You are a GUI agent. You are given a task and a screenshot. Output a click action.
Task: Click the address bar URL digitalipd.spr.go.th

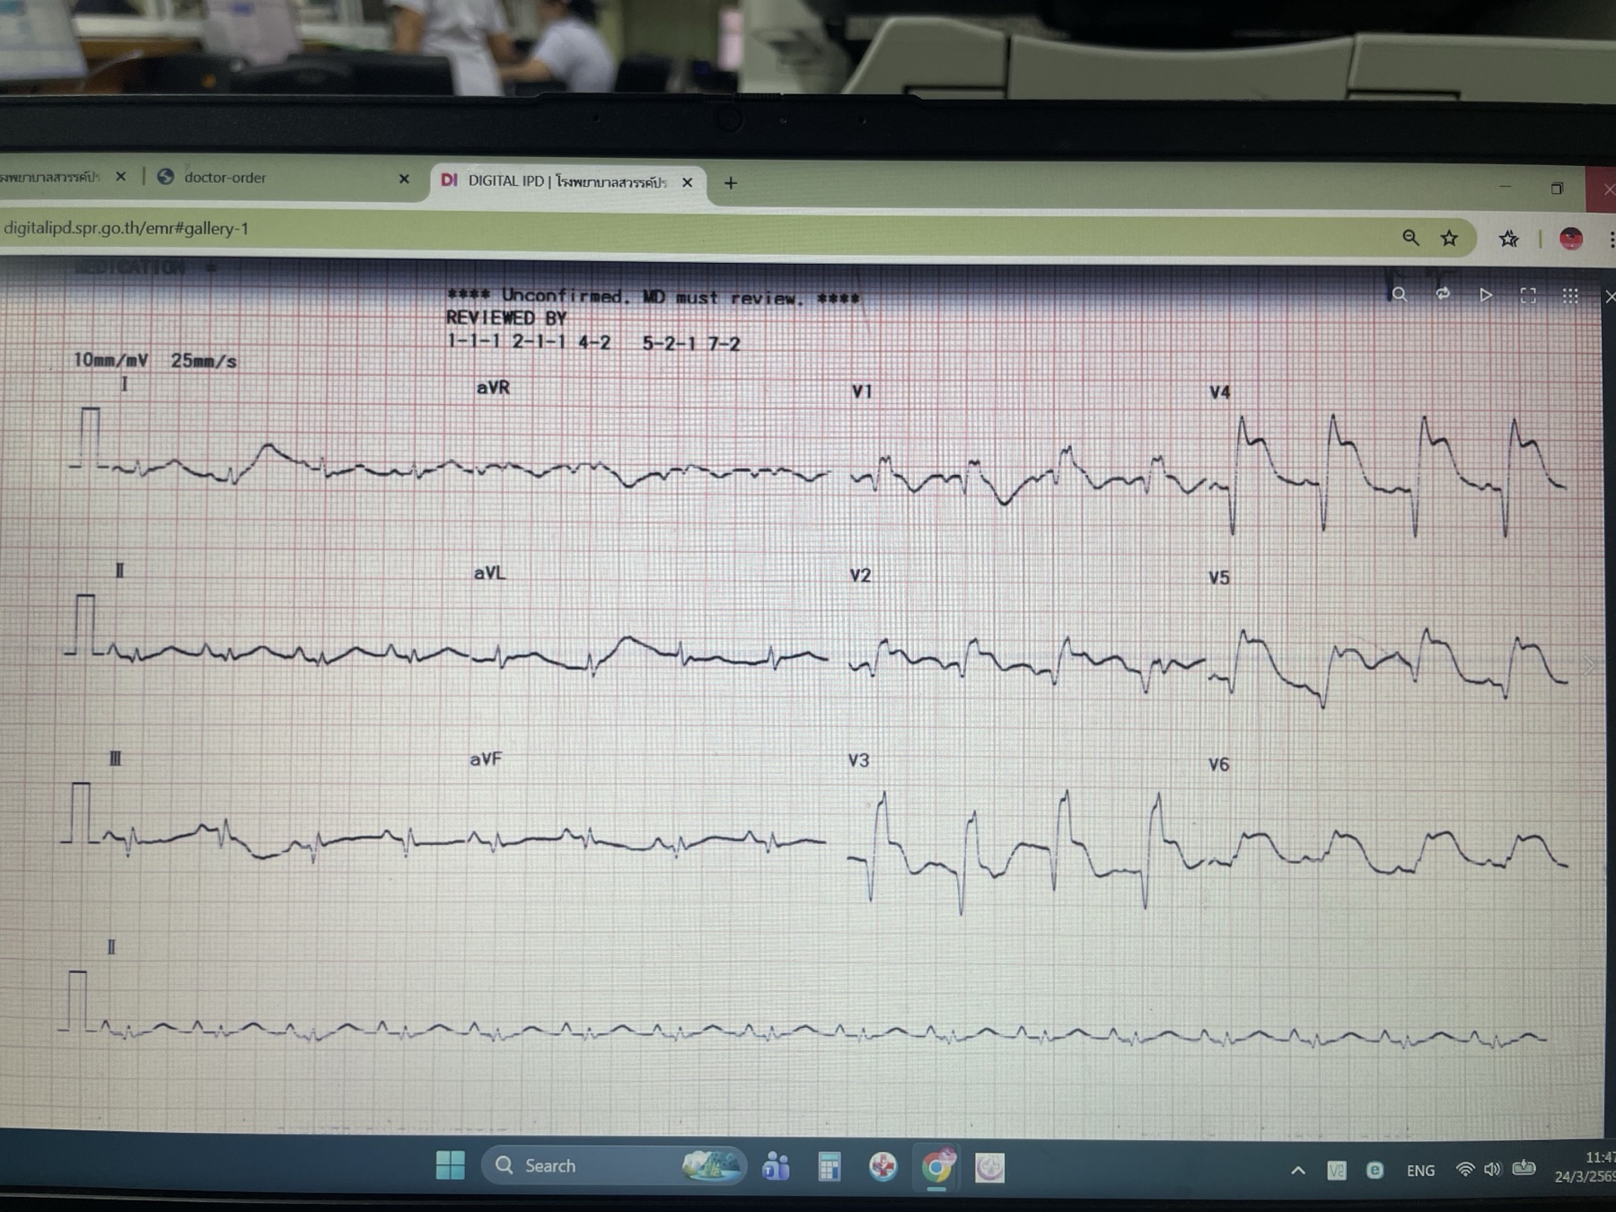(x=126, y=228)
